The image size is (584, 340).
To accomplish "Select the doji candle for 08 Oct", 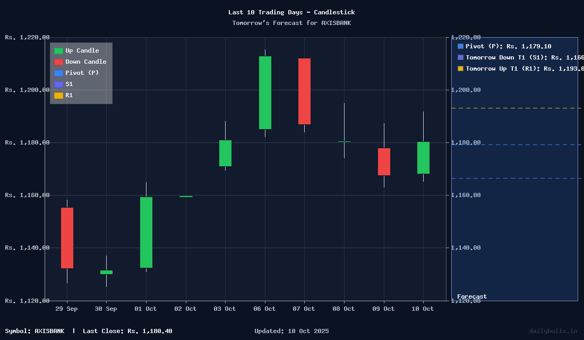I will [x=344, y=142].
